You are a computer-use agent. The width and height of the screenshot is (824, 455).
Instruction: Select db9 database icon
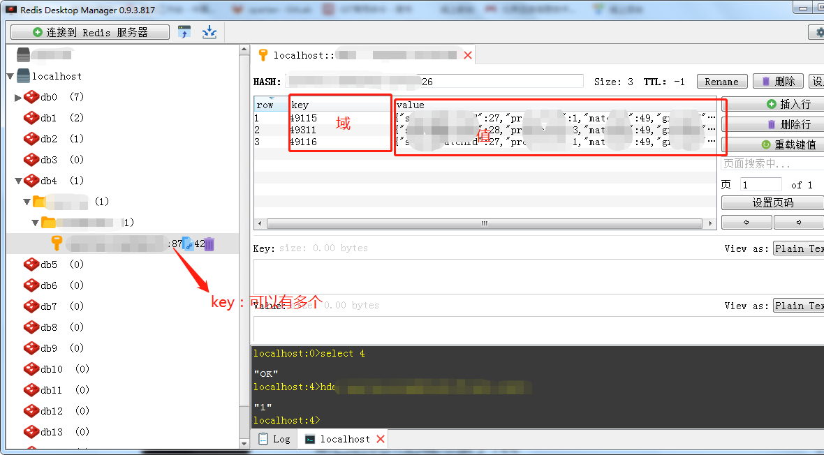click(x=31, y=348)
